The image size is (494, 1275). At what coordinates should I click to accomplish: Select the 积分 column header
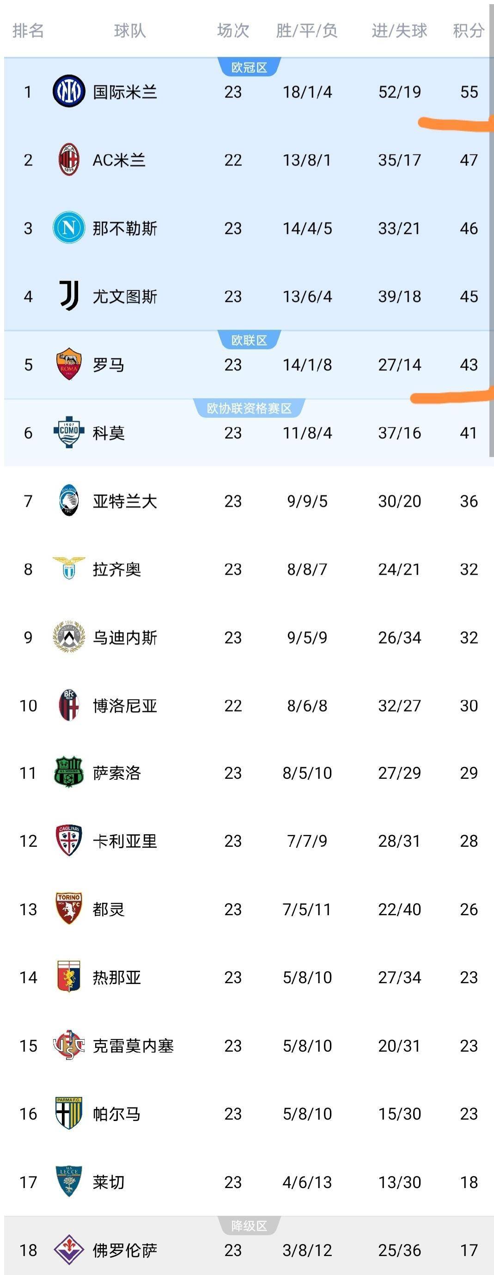click(468, 31)
